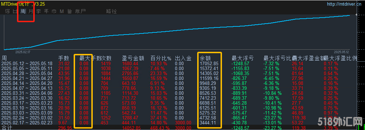Click the 路径 path button
The width and height of the screenshot is (365, 130).
pyautogui.click(x=111, y=11)
